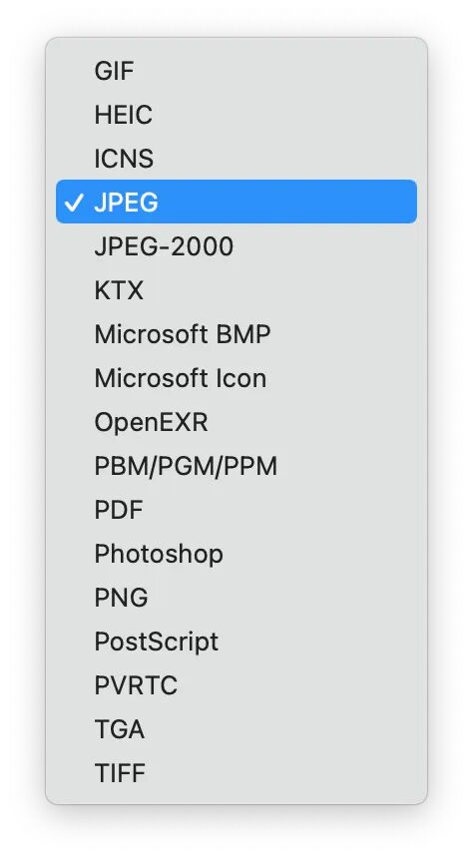
Task: Select TIFF at the list bottom
Action: pyautogui.click(x=236, y=772)
